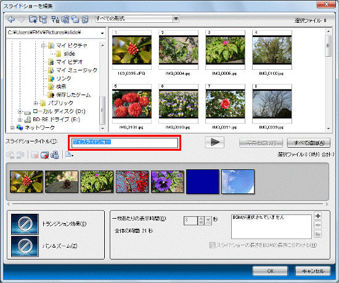Screen dimensions: 339x283
Task: Rotate selected photo 90 degrees left
Action: [10, 155]
